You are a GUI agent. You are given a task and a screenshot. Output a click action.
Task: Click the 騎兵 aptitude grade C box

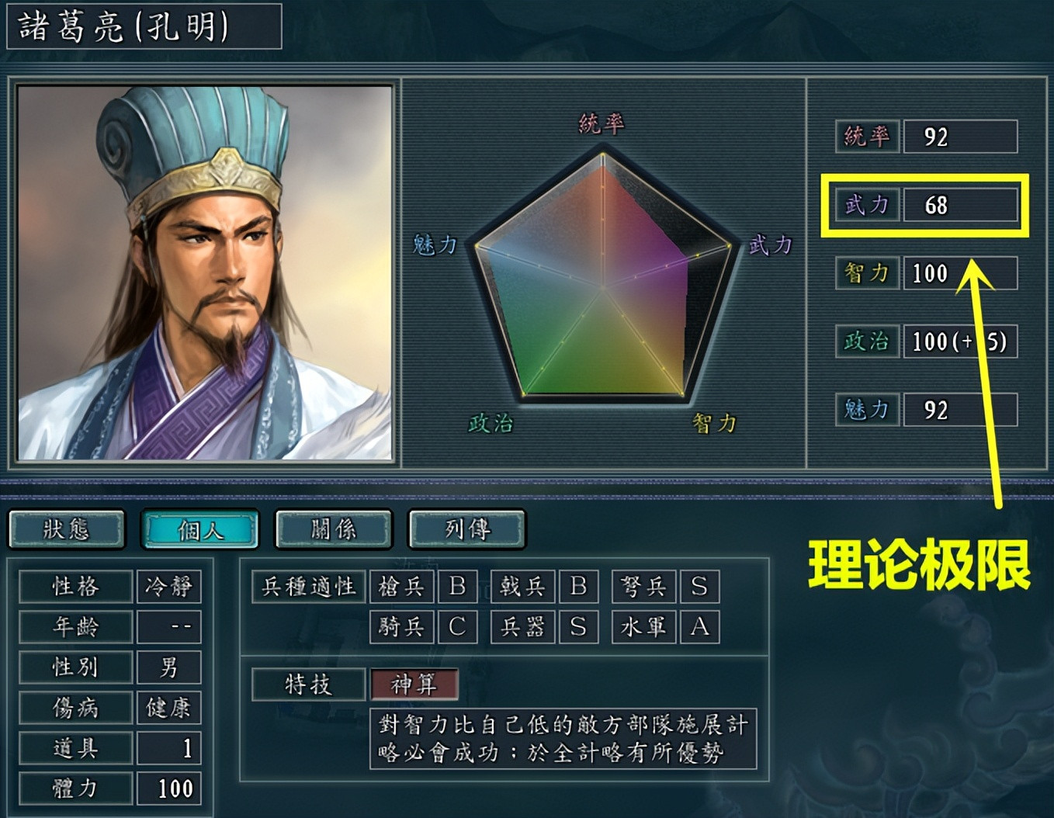[x=457, y=627]
